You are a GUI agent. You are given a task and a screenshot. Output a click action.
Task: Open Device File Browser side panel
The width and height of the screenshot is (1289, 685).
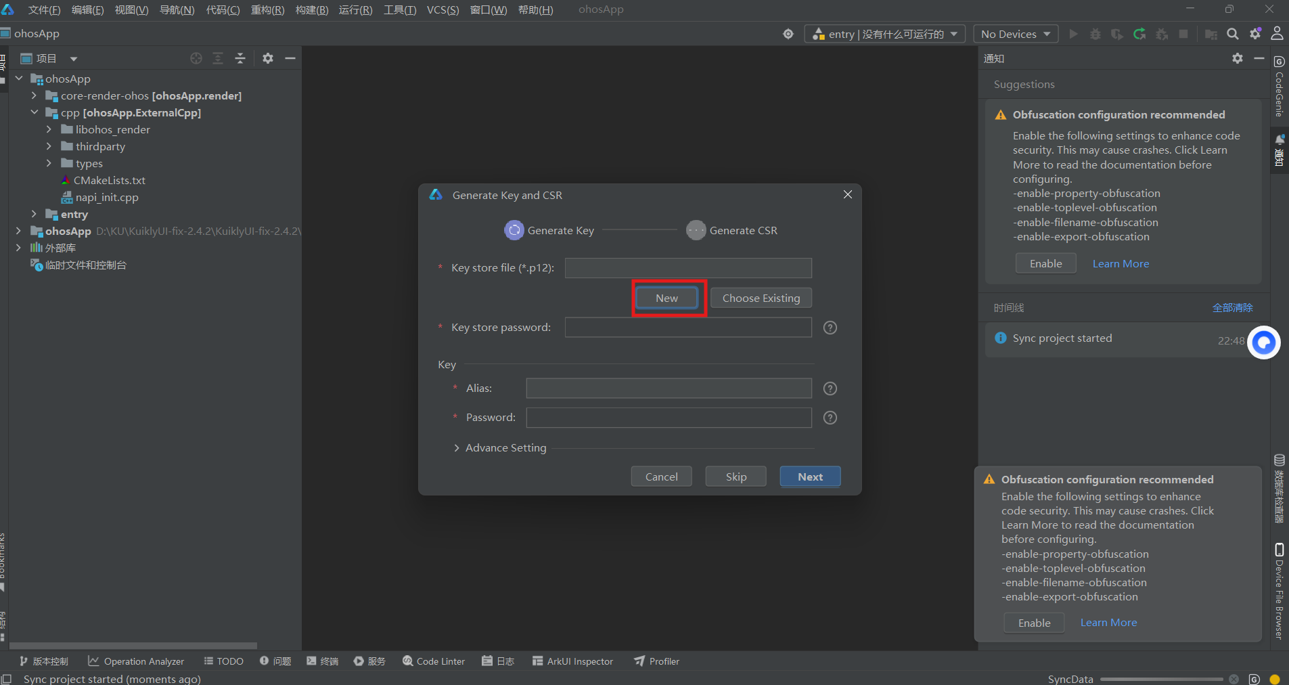[1280, 591]
